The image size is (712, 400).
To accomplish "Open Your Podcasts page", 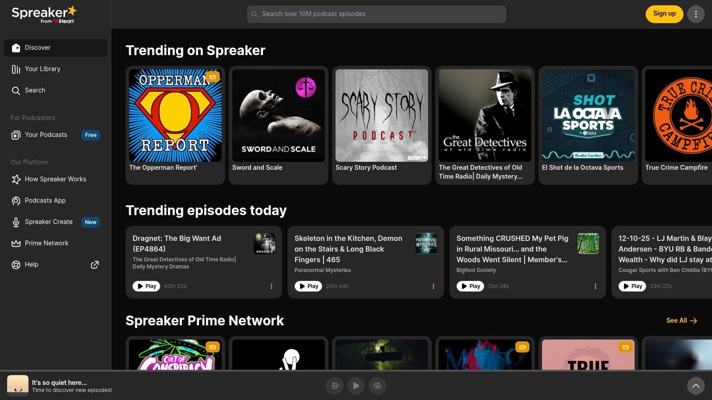I will pos(55,135).
